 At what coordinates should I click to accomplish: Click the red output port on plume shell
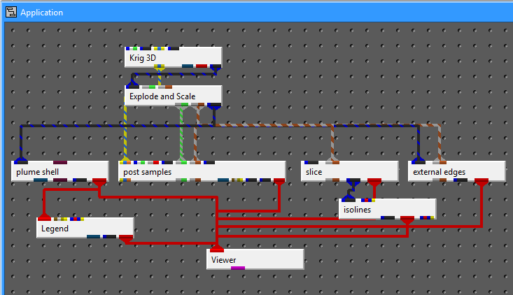point(99,181)
